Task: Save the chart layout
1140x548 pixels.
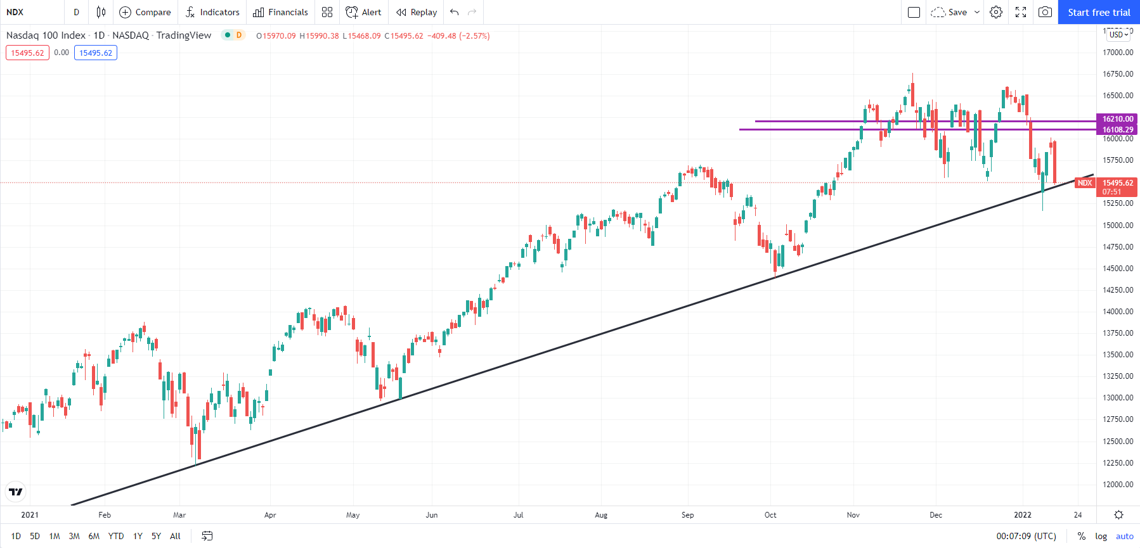Action: (949, 12)
